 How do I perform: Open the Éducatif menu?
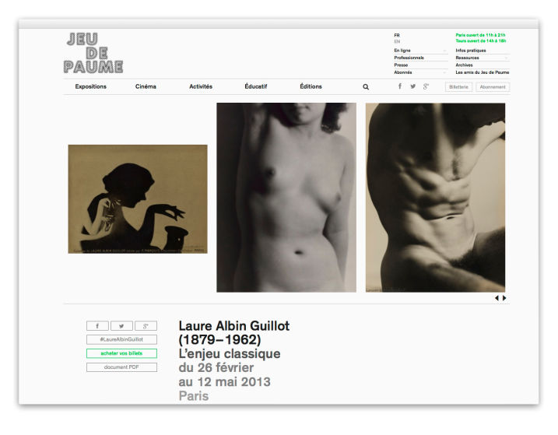[x=256, y=86]
